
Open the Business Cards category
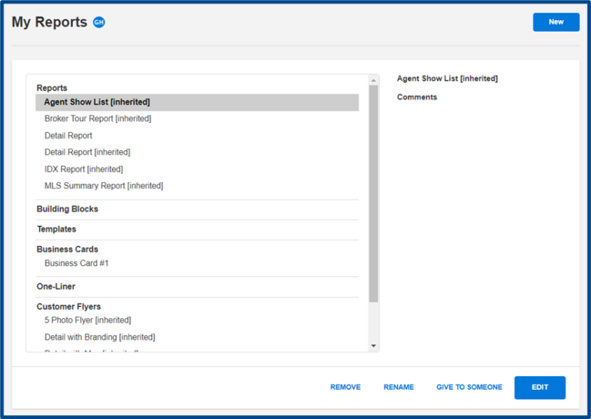tap(68, 249)
